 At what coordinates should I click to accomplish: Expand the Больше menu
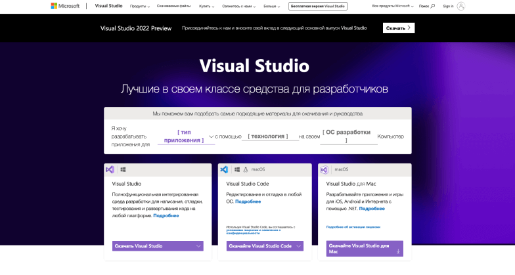click(x=272, y=7)
